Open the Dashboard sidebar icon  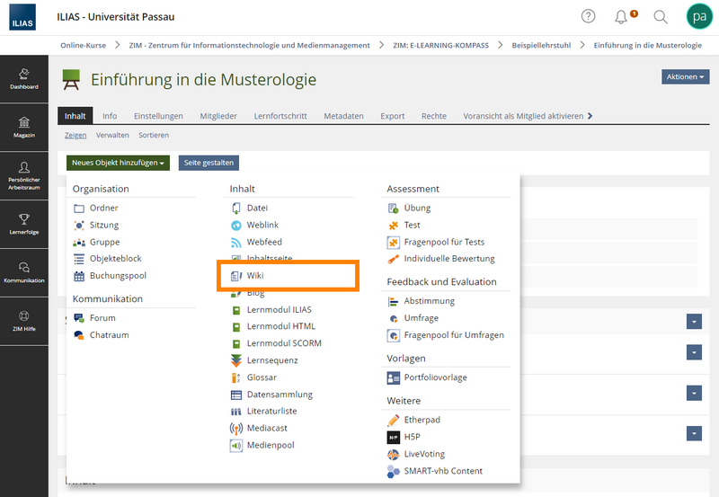coord(24,79)
